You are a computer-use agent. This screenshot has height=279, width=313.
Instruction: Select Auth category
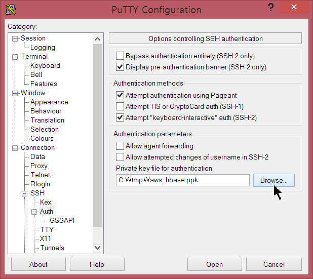pyautogui.click(x=47, y=211)
